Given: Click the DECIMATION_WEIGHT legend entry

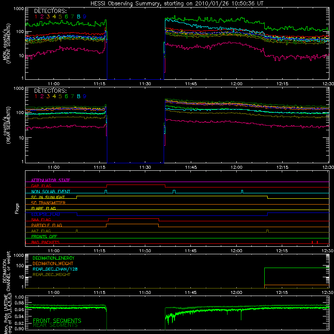Looking at the screenshot, I should (x=53, y=263).
